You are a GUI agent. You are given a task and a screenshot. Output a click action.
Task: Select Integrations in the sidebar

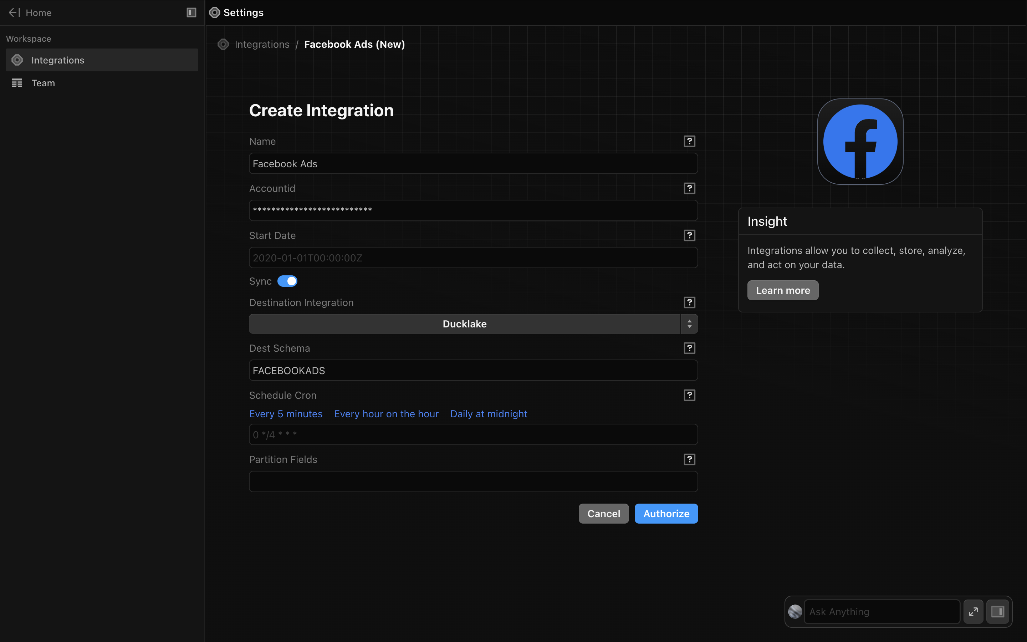click(58, 60)
